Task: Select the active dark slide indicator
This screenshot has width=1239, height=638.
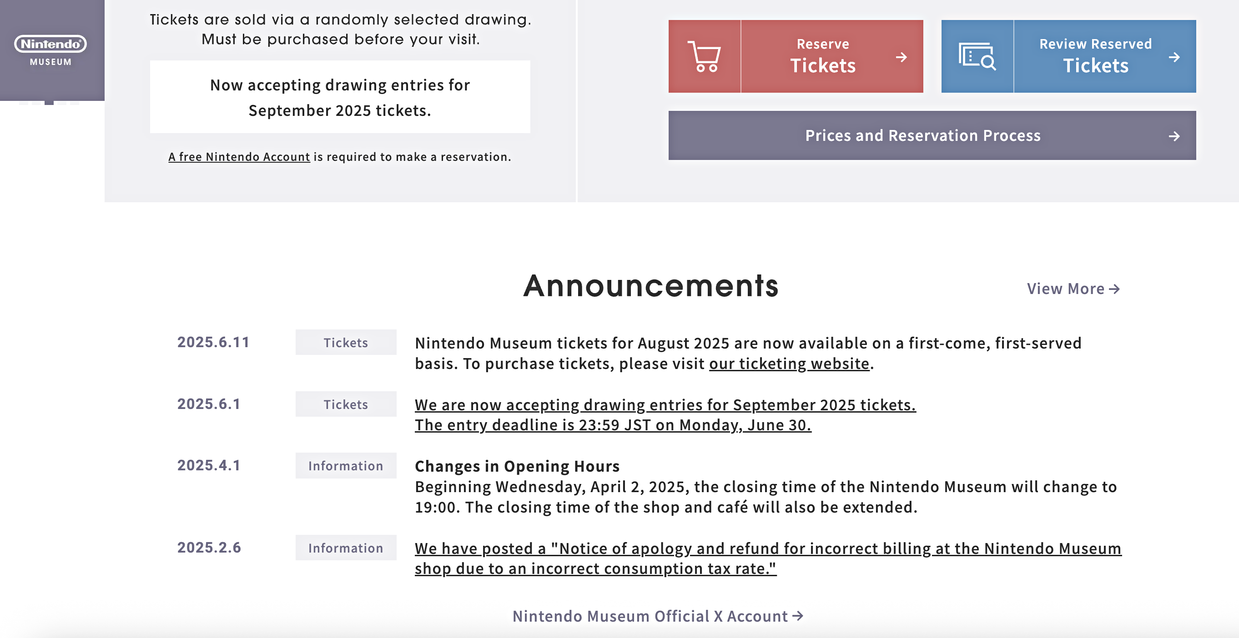Action: coord(49,102)
